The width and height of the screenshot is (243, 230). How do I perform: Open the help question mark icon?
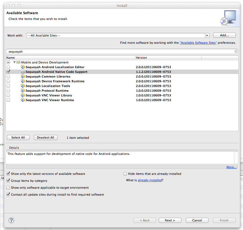point(11,220)
